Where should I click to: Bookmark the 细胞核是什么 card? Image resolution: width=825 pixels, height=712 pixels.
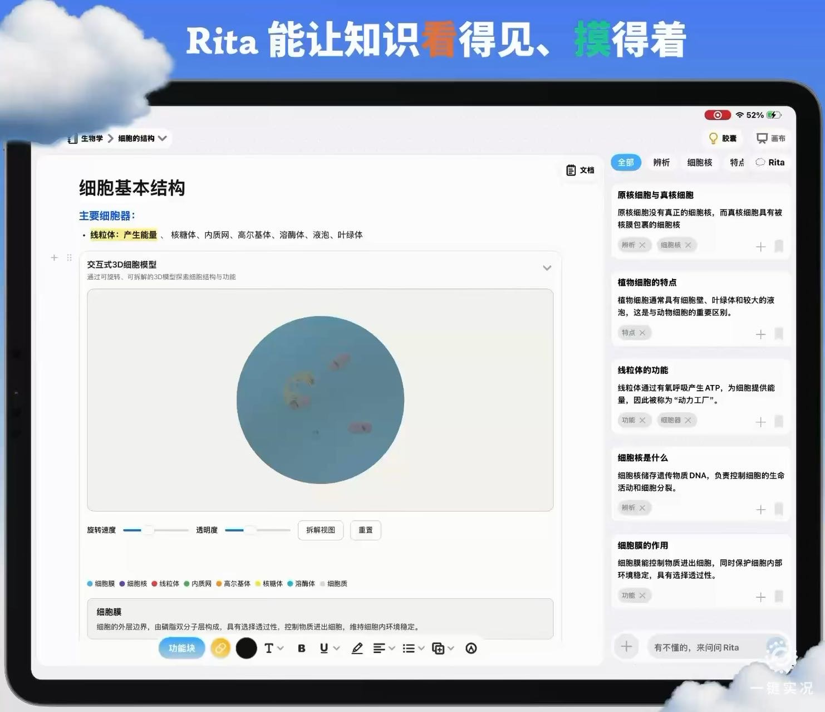click(x=779, y=509)
